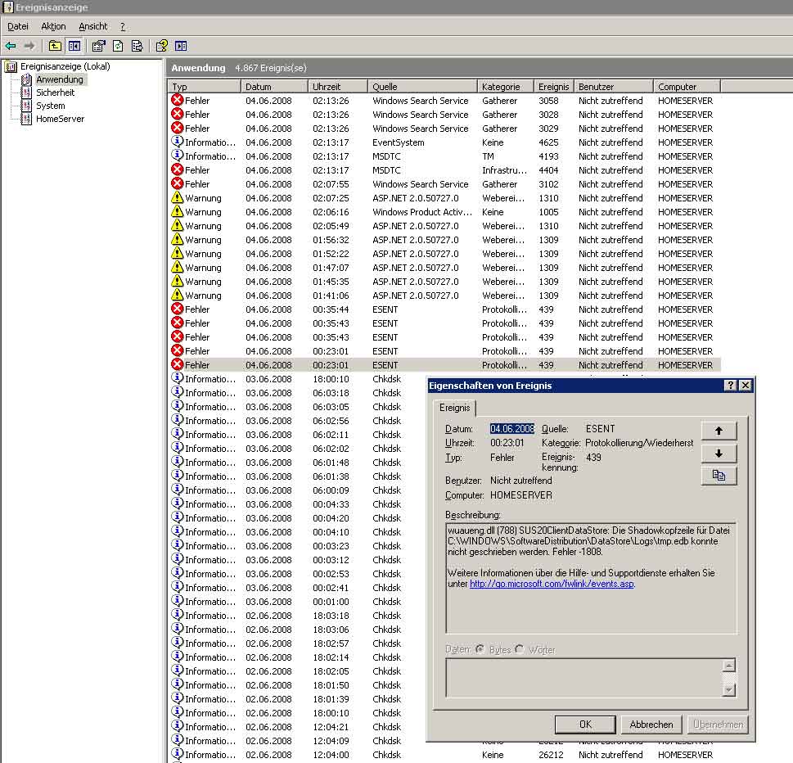
Task: Sort by the Uhrzeit column header
Action: click(337, 87)
